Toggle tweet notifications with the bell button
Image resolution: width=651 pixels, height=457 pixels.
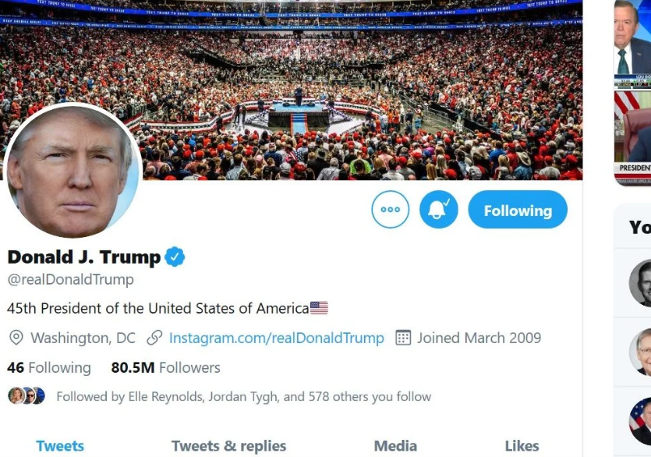(438, 210)
